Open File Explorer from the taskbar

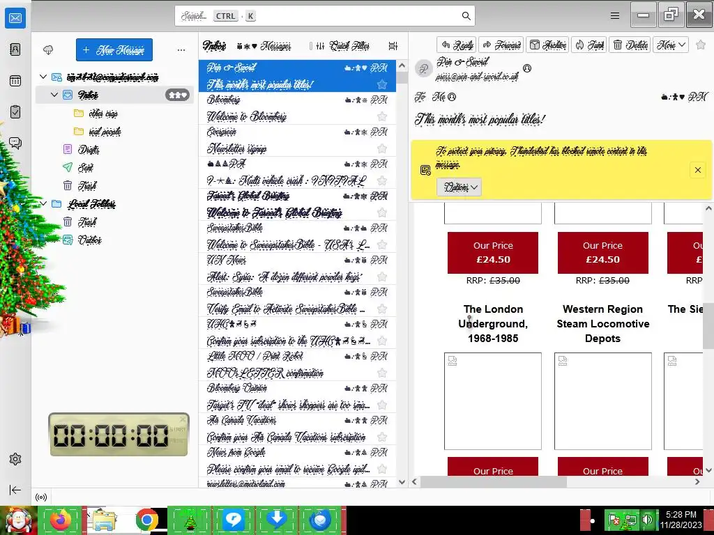[103, 520]
